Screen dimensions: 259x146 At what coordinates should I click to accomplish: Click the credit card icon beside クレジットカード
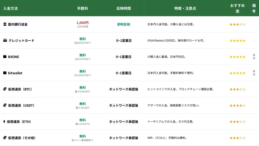pyautogui.click(x=5, y=41)
